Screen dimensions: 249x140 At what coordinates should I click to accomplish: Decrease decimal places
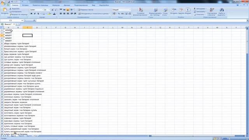130,14
